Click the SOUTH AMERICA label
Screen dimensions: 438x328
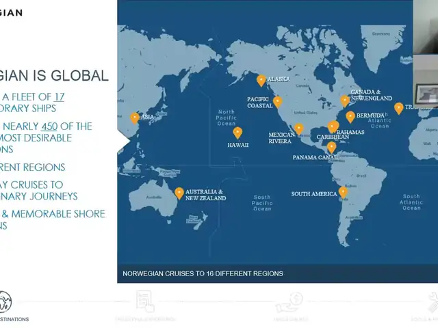tap(314, 194)
